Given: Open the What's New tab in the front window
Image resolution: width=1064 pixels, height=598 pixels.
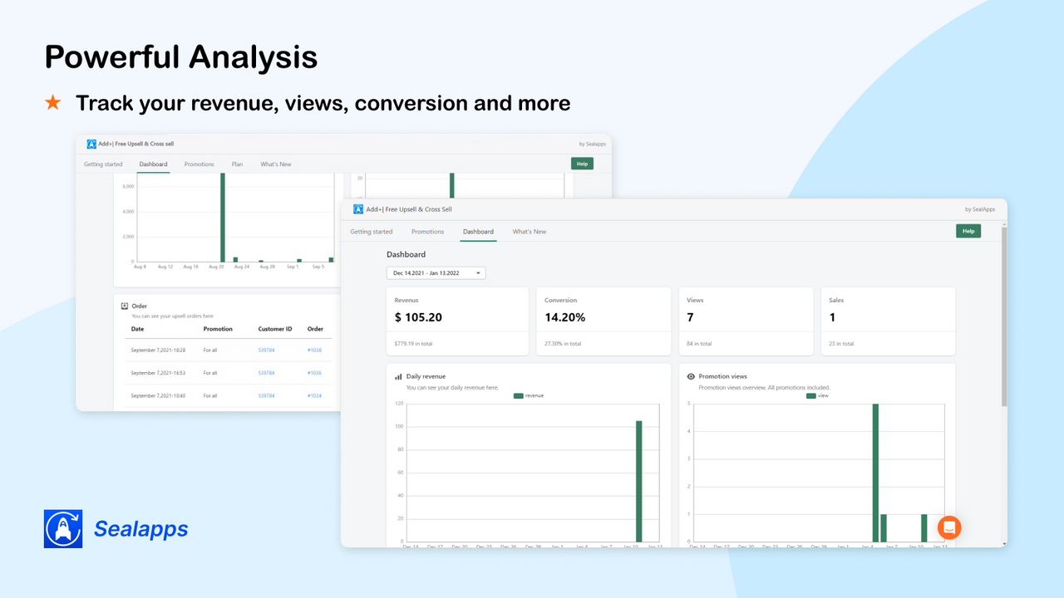Looking at the screenshot, I should pyautogui.click(x=530, y=232).
